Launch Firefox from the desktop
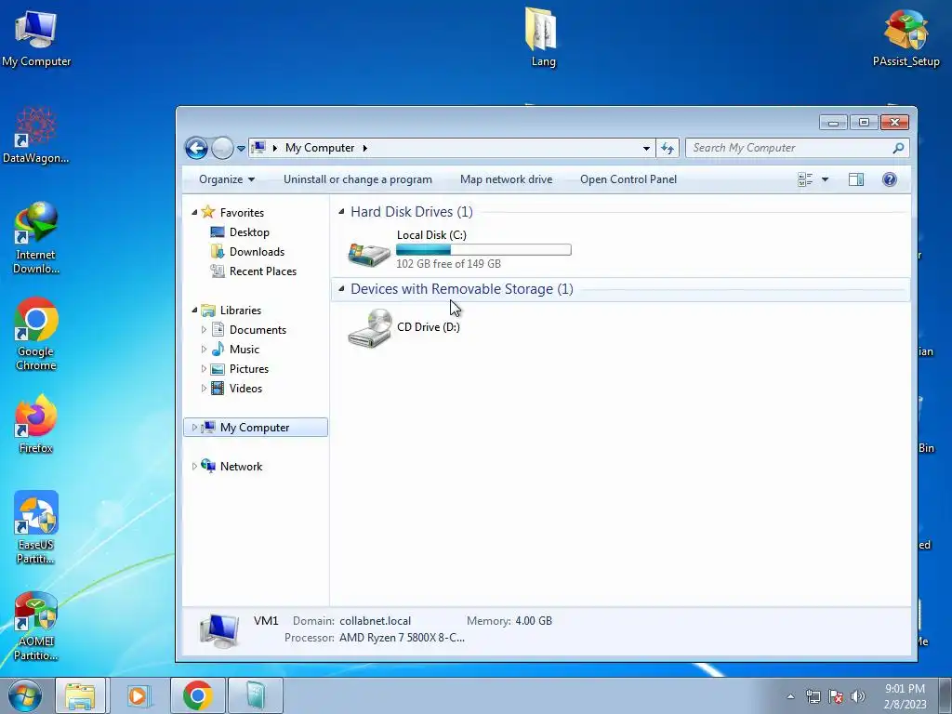The image size is (952, 714). 36,424
